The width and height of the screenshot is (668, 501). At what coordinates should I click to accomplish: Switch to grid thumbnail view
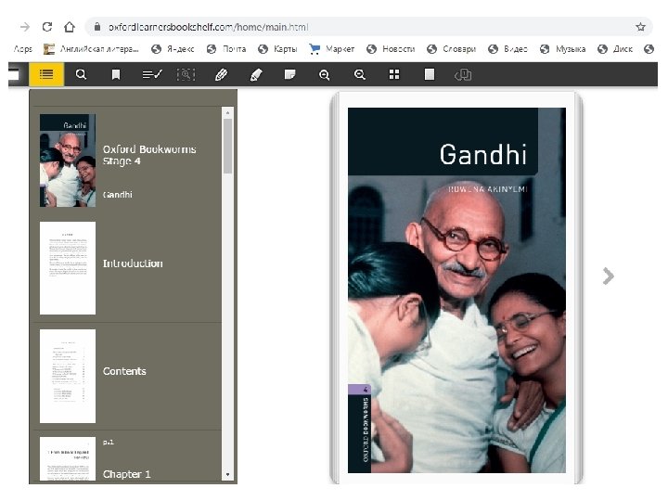coord(394,74)
